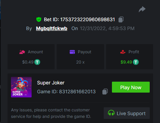The image size is (160, 123).
Task: Click the green headphones support icon
Action: pos(111,113)
